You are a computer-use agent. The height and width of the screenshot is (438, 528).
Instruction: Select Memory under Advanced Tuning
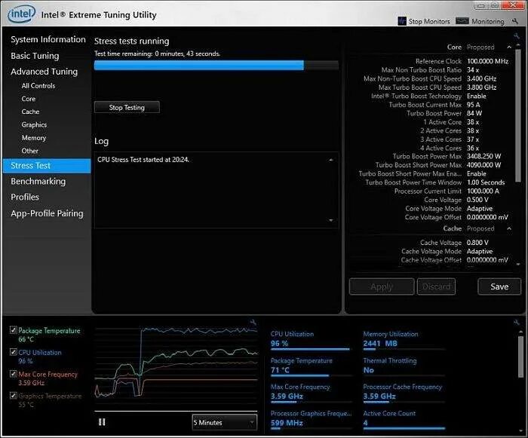click(x=34, y=138)
